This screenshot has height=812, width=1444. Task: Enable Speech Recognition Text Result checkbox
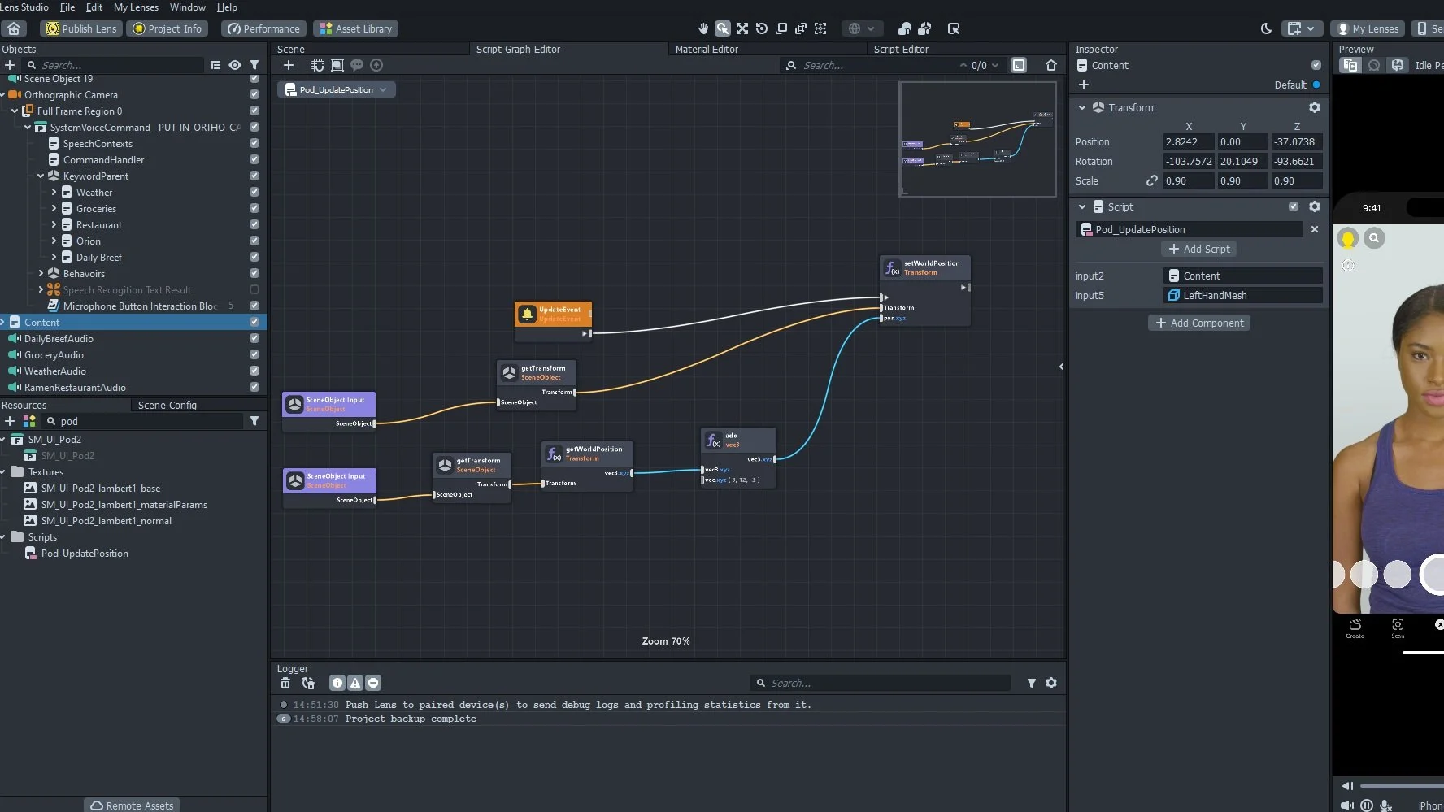pos(254,290)
